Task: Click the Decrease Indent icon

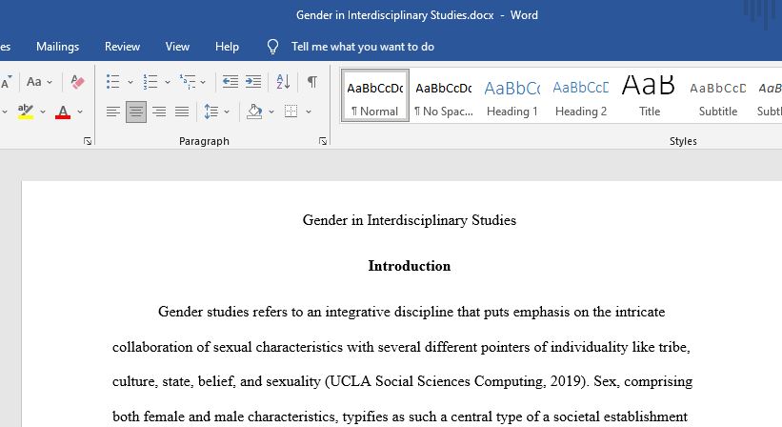Action: (x=230, y=81)
